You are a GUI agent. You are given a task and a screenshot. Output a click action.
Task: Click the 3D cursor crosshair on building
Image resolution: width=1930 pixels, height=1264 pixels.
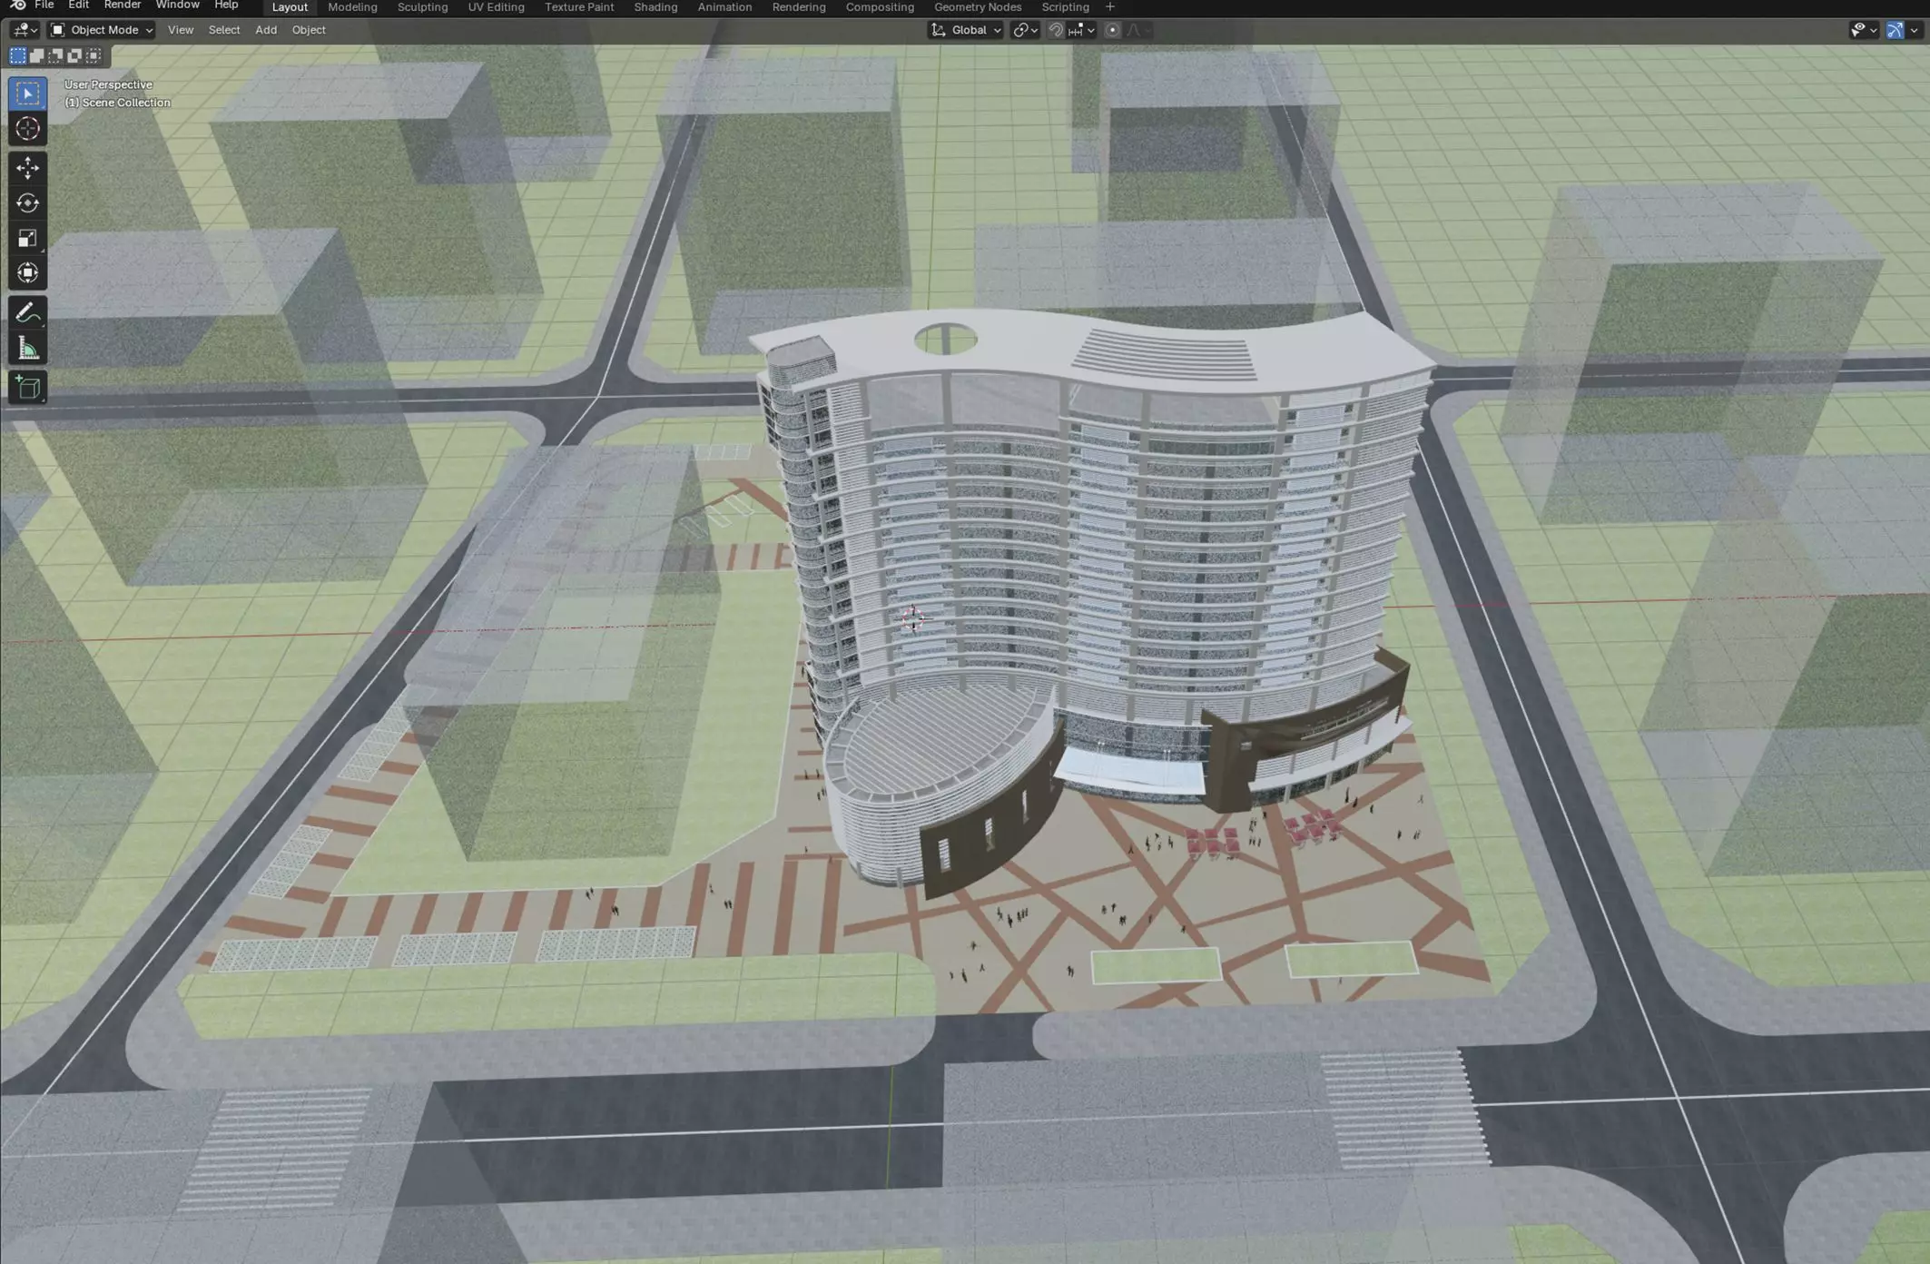point(913,619)
